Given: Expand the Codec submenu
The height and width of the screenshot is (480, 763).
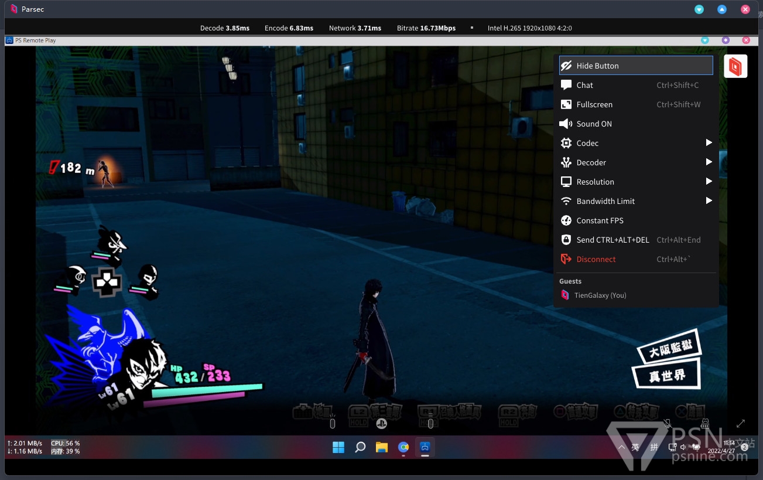Looking at the screenshot, I should [x=636, y=143].
